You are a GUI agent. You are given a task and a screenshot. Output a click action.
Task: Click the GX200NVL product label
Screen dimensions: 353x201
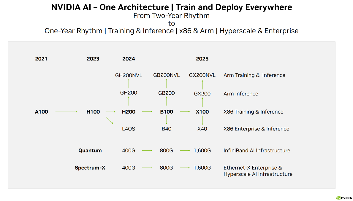[x=202, y=75]
